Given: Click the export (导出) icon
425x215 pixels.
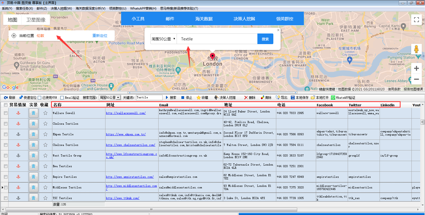Looking at the screenshot, I should 278,98.
